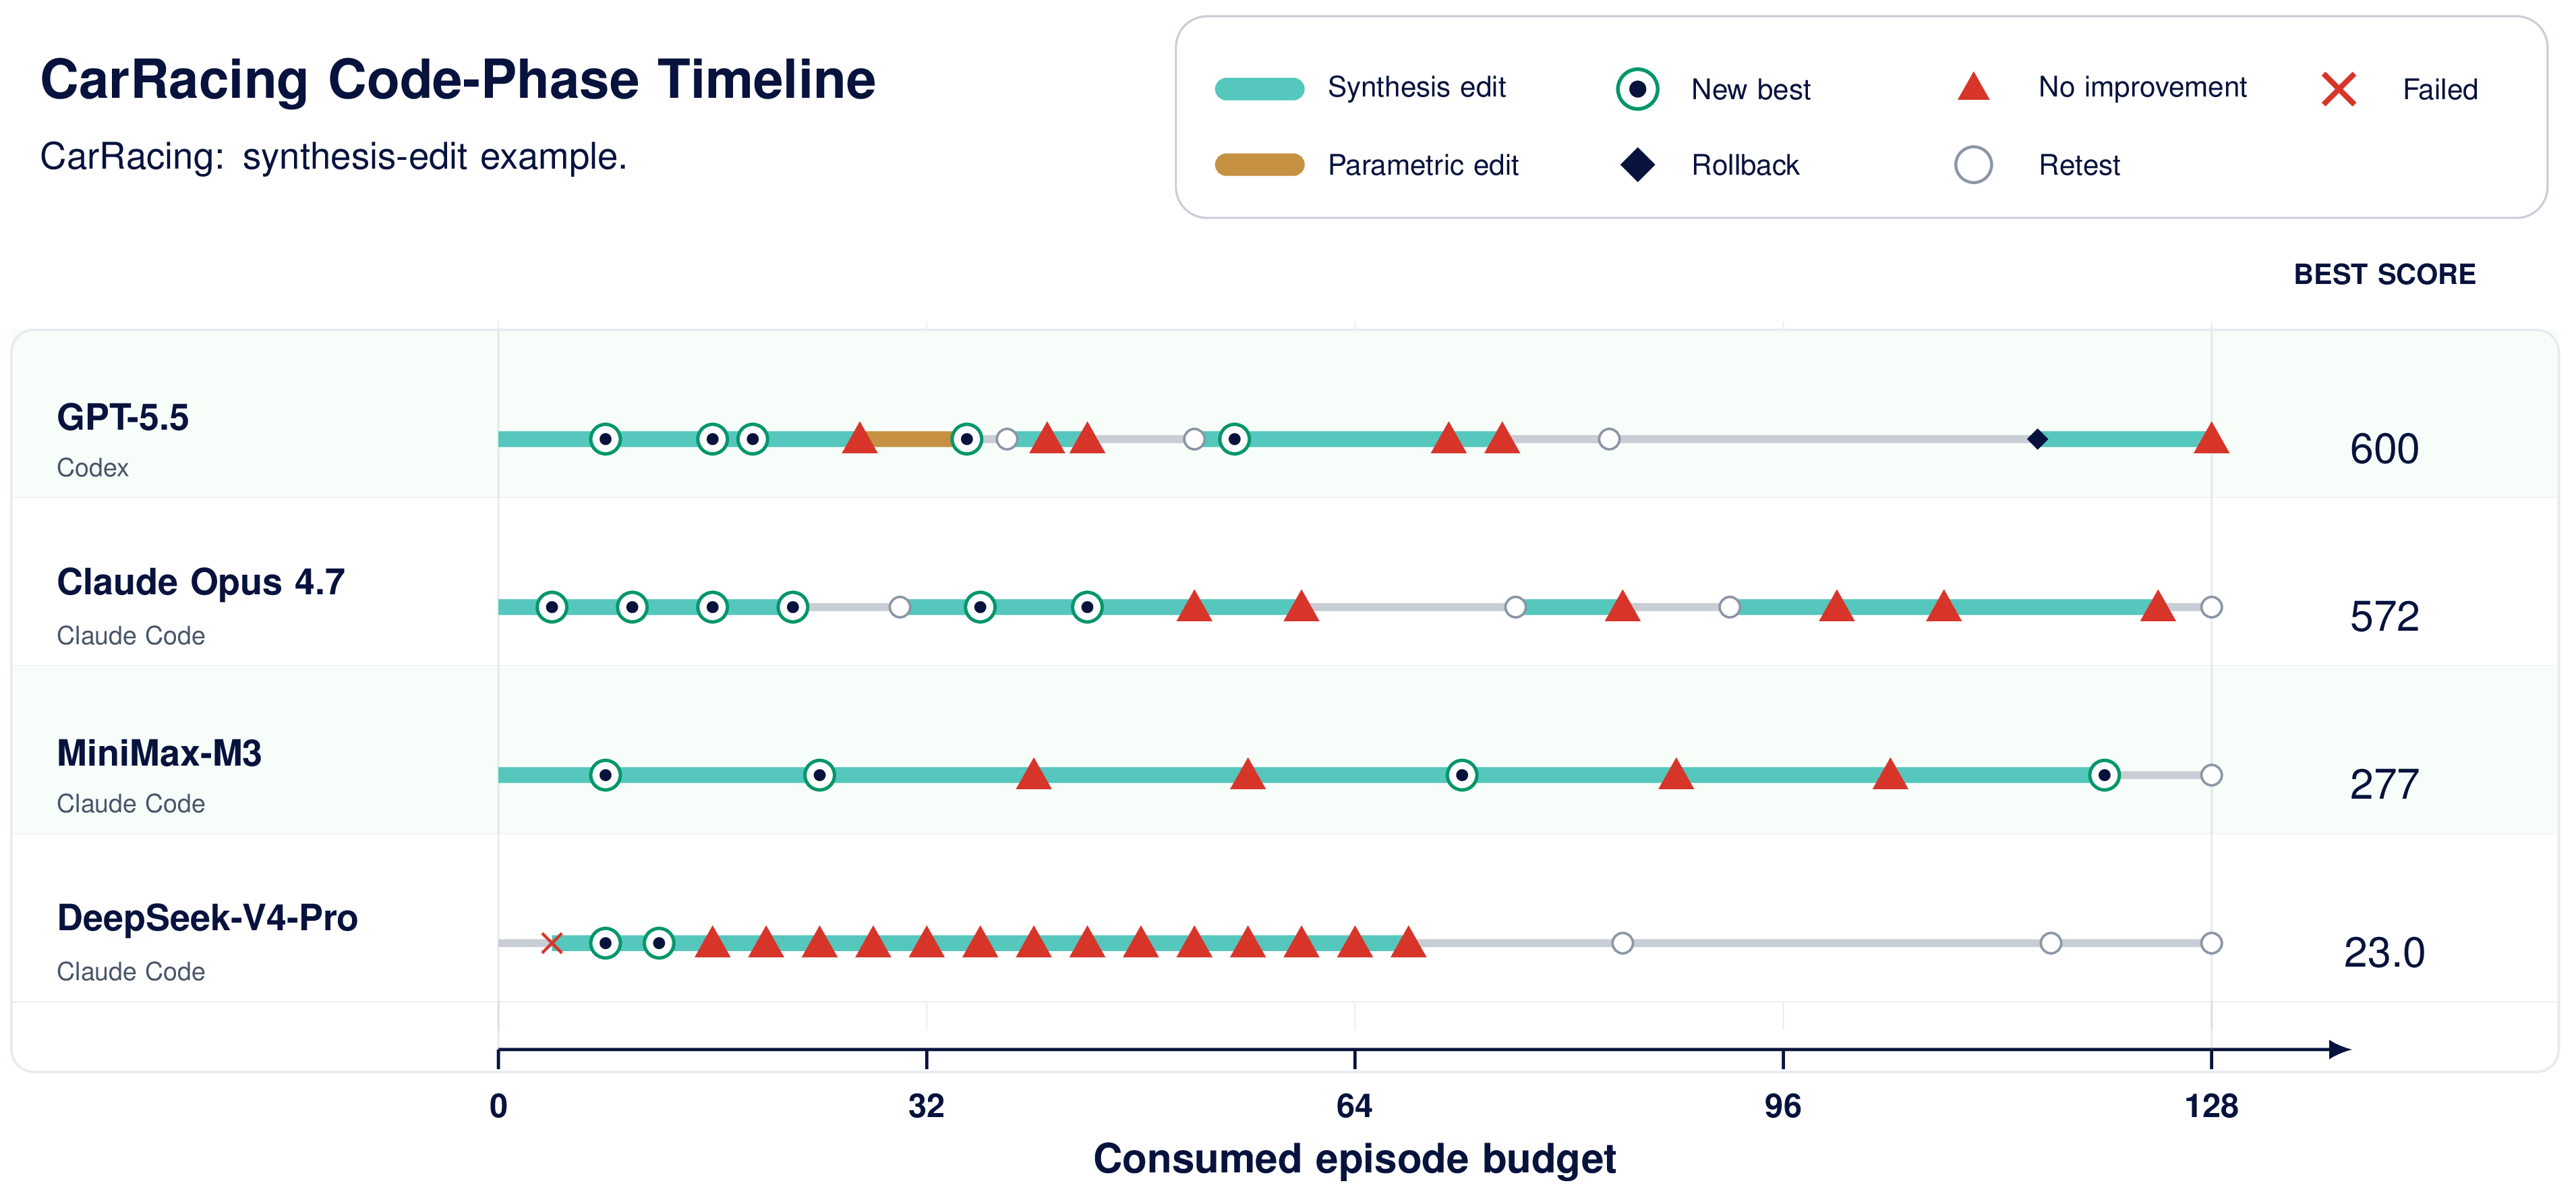Click the first New best marker for Claude Opus 4.7
Viewport: 2576px width, 1196px height.
pos(551,607)
